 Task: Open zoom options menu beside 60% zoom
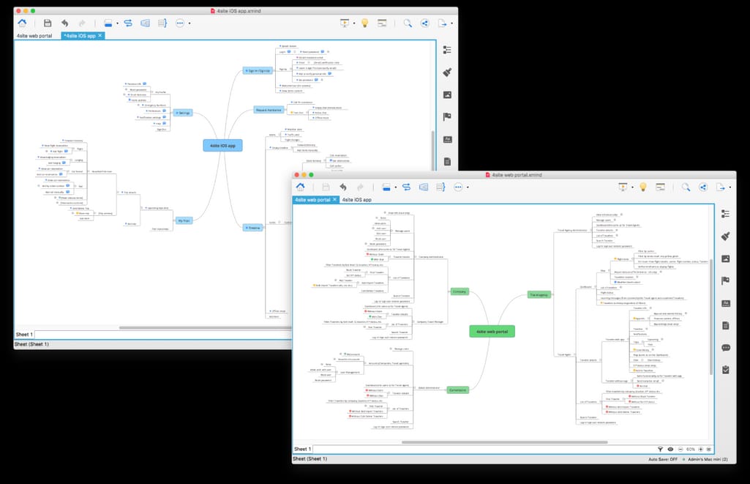coord(709,449)
